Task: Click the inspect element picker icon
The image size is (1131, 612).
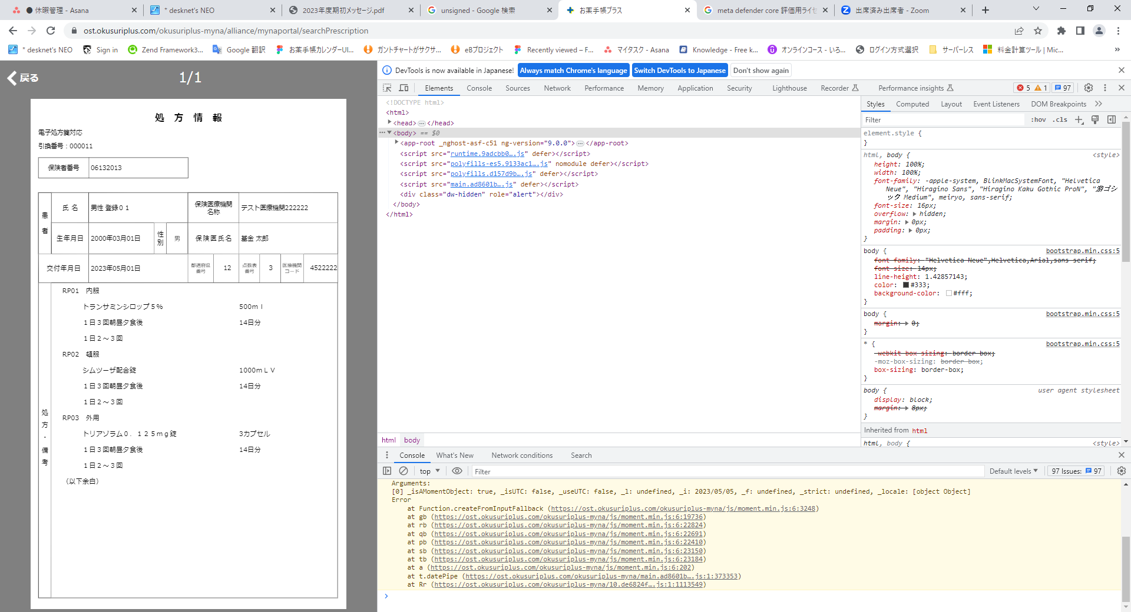Action: [x=387, y=88]
